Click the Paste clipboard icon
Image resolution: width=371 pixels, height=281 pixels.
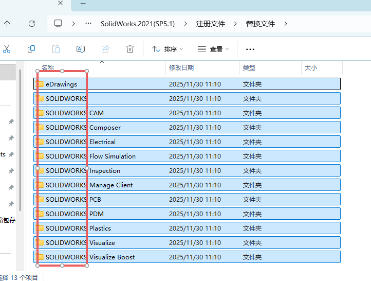pos(56,49)
